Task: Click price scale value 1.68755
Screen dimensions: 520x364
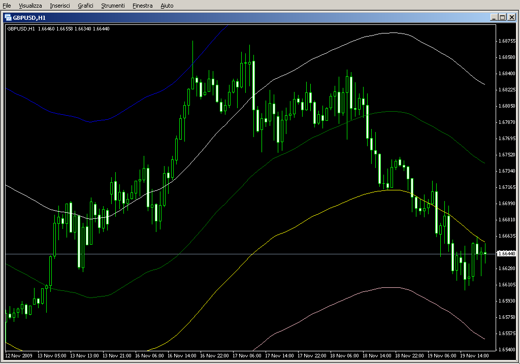Action: [507, 41]
